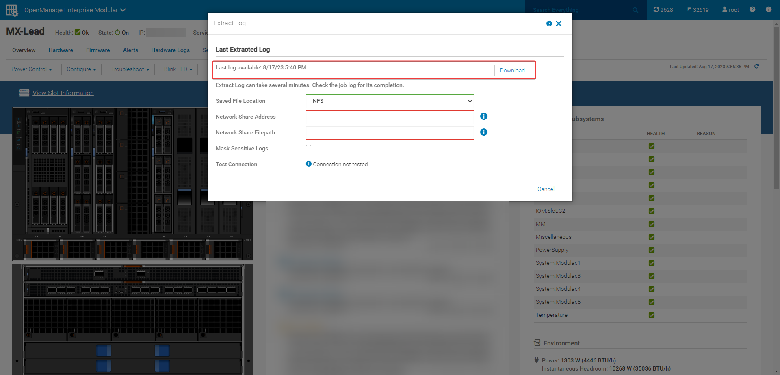The height and width of the screenshot is (375, 780).
Task: Switch to the Firmware tab
Action: point(98,50)
